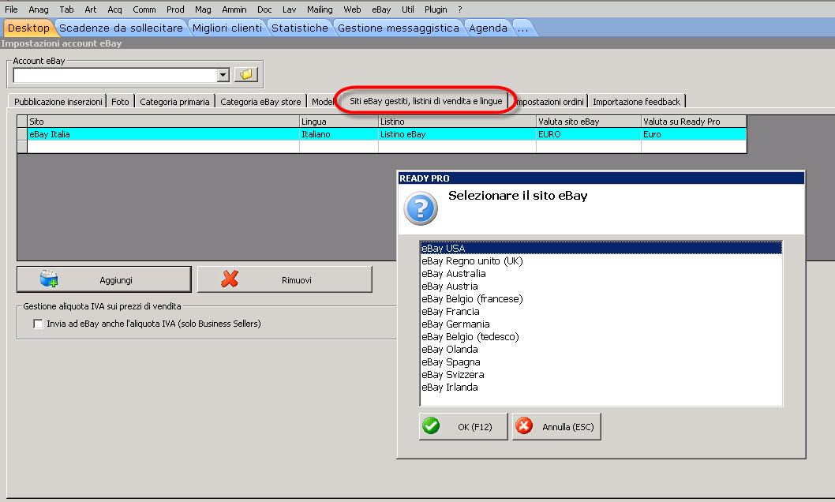Click the Aggiungi button
The image size is (835, 502).
[104, 279]
